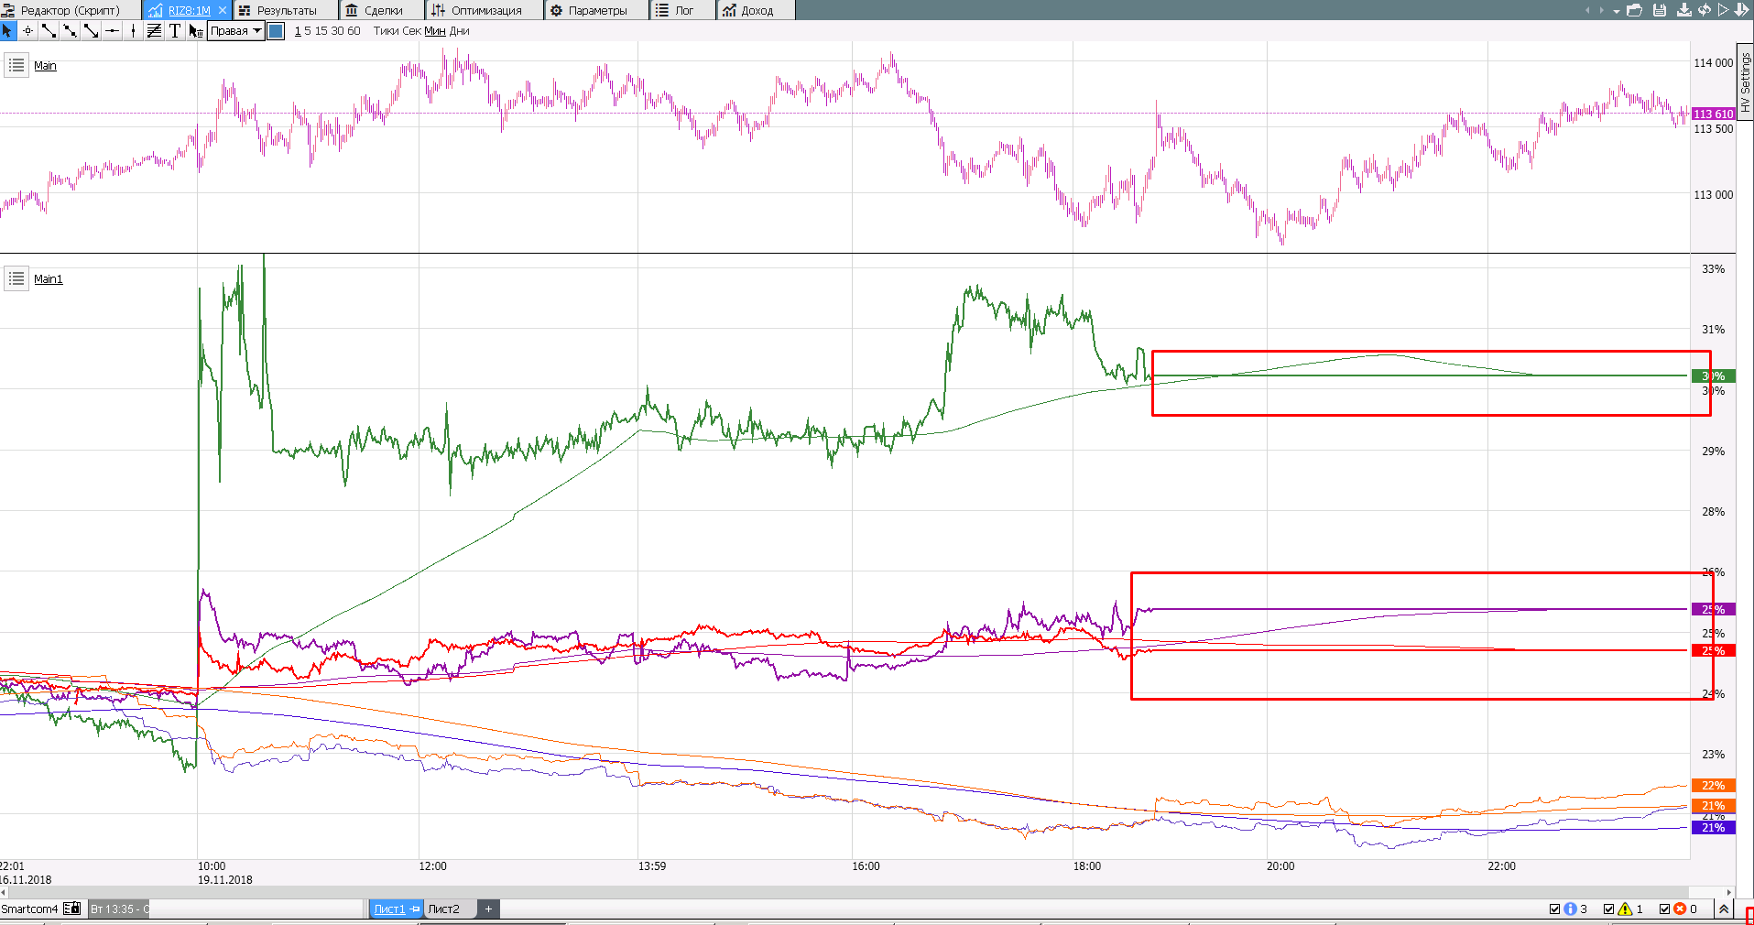Open the Результаты tab
This screenshot has height=925, width=1754.
click(287, 10)
